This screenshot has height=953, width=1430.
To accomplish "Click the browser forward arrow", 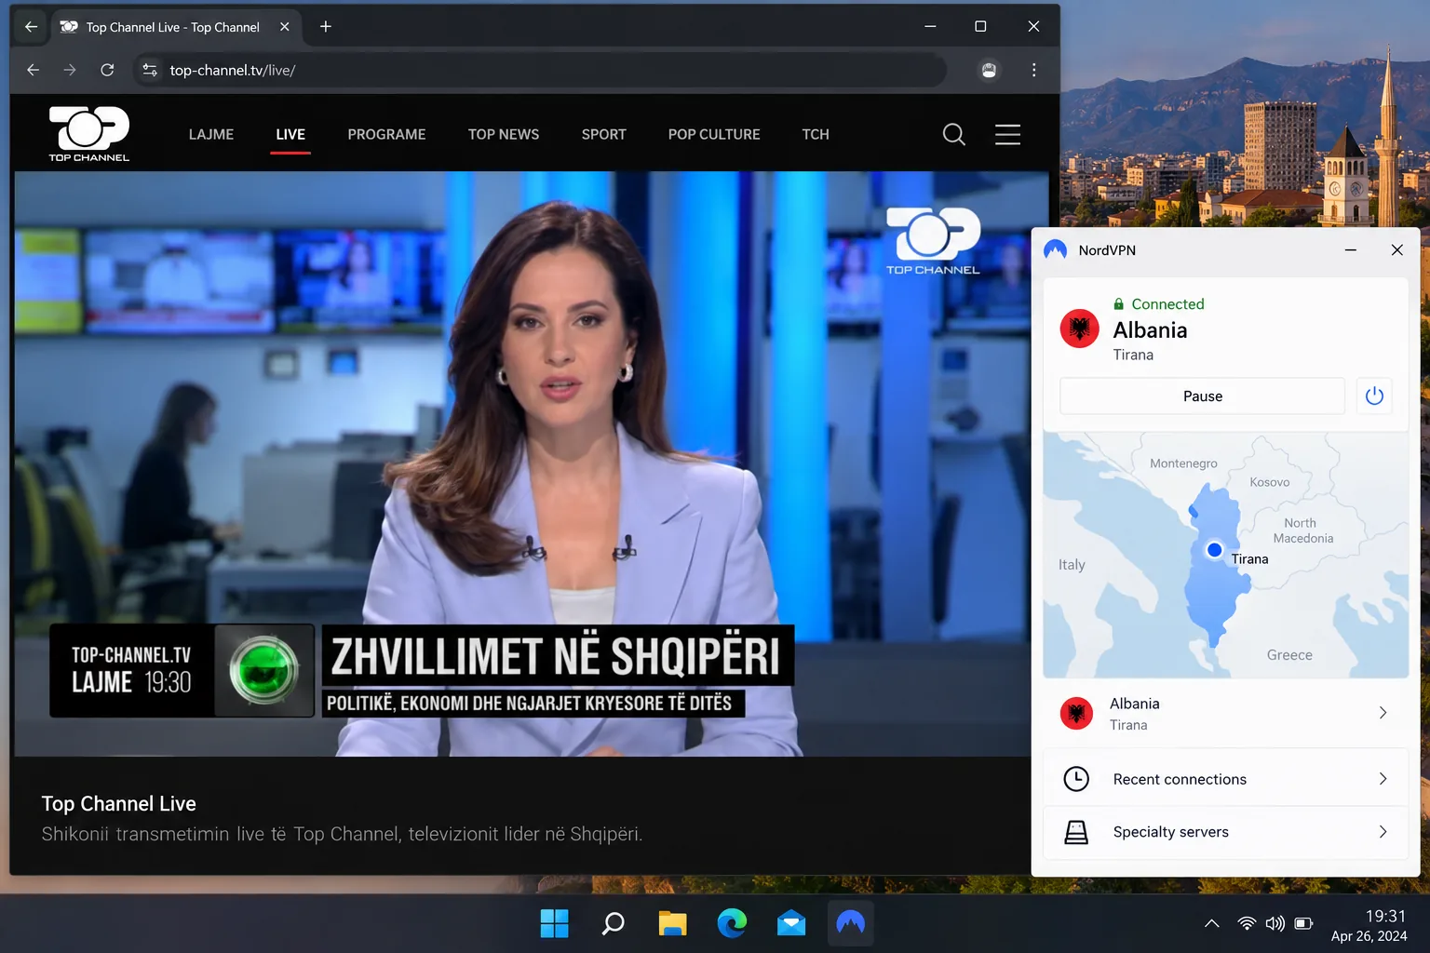I will coord(70,70).
